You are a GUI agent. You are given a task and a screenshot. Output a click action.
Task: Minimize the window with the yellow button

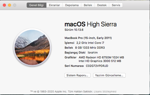(9, 5)
